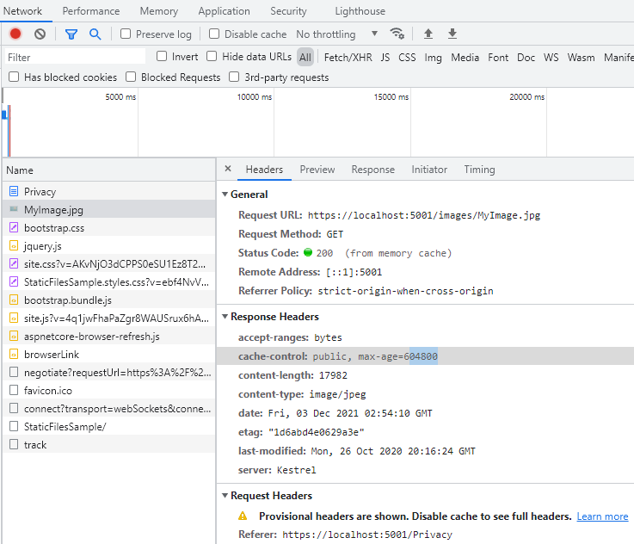The height and width of the screenshot is (544, 634).
Task: Click the warning icon beside provisional headers
Action: tap(243, 516)
